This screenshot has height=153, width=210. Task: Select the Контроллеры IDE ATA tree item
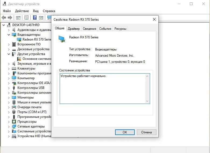[x=34, y=83]
